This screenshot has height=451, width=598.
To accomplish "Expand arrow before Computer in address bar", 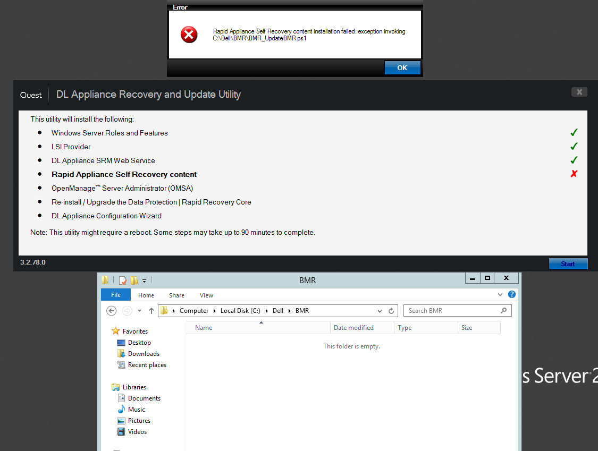I will 174,311.
